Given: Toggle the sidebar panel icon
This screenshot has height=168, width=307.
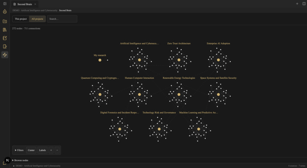Looking at the screenshot, I should [5, 4].
